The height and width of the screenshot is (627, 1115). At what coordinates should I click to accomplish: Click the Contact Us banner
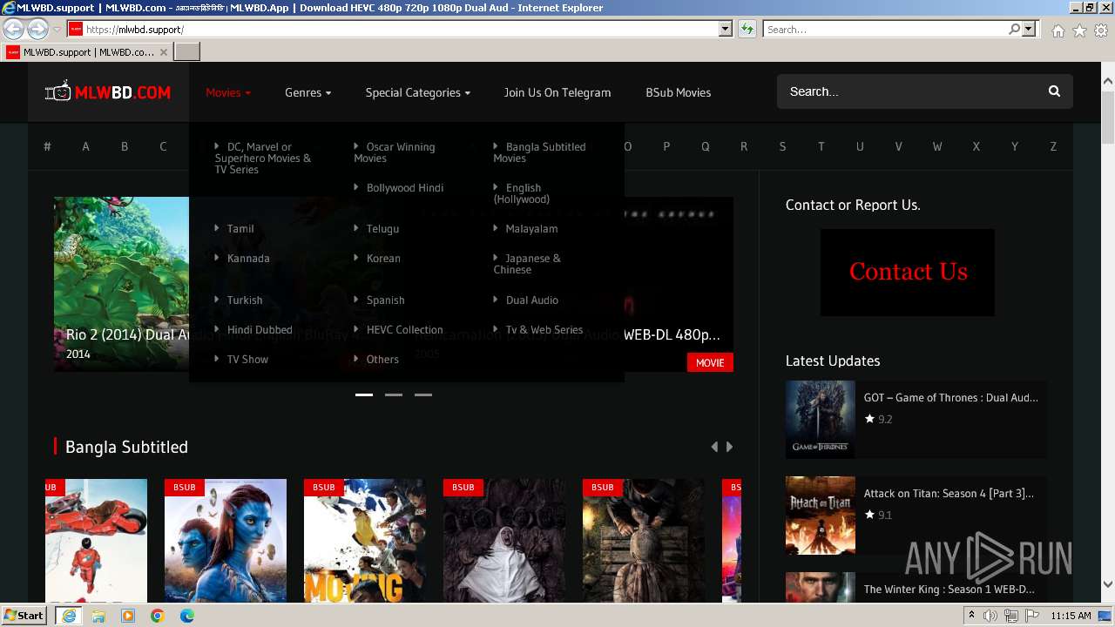907,273
